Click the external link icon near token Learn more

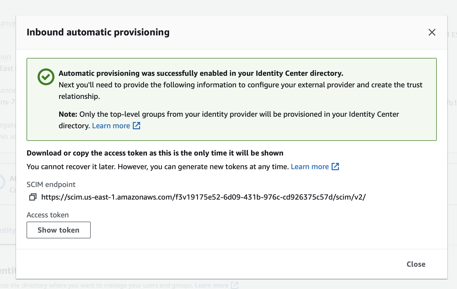point(336,167)
